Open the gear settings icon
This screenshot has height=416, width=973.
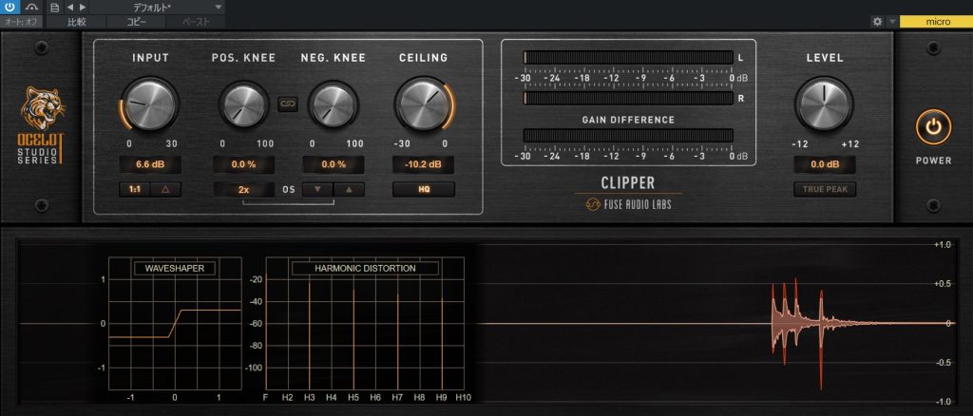tap(877, 20)
